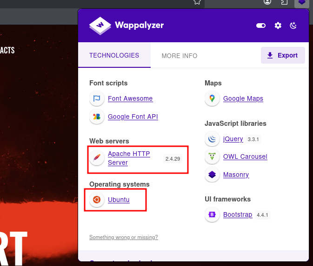Image resolution: width=313 pixels, height=266 pixels.
Task: Open the Ubuntu link
Action: tap(119, 200)
